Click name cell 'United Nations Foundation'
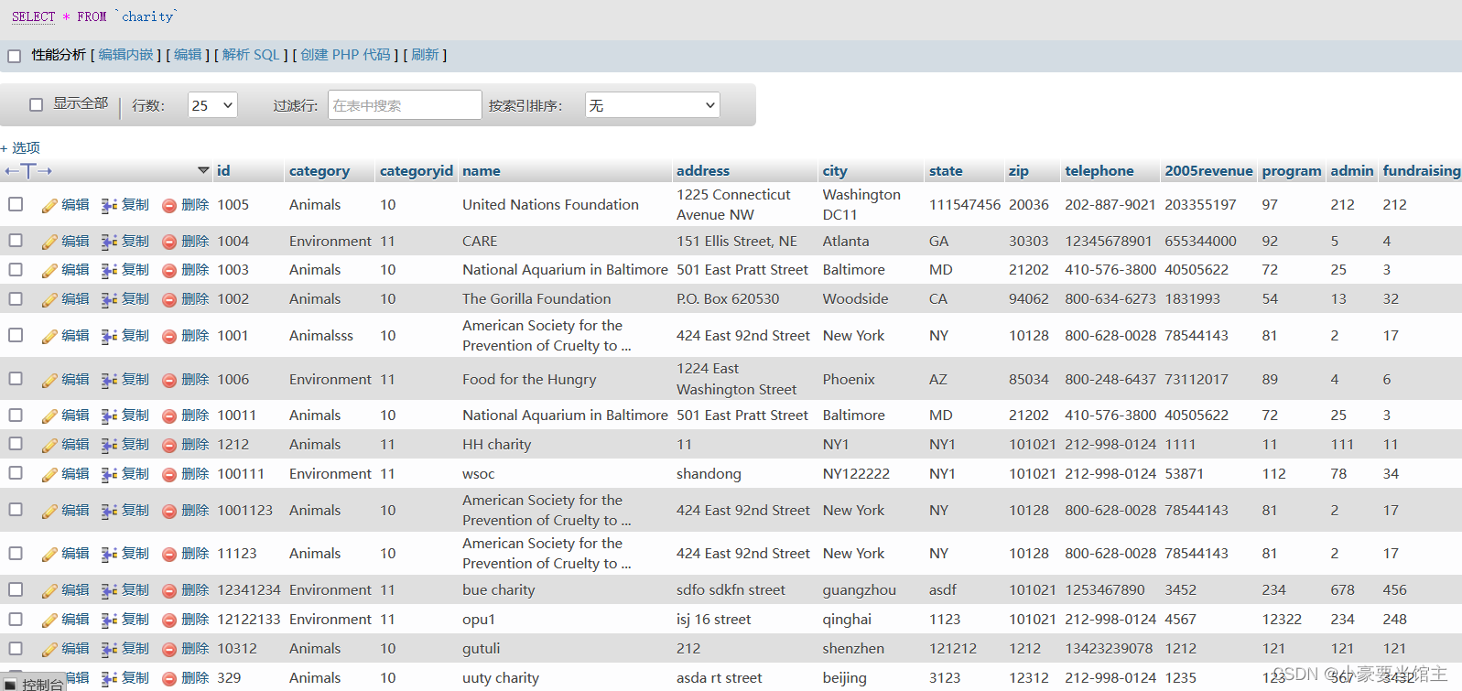This screenshot has height=691, width=1462. pos(550,205)
